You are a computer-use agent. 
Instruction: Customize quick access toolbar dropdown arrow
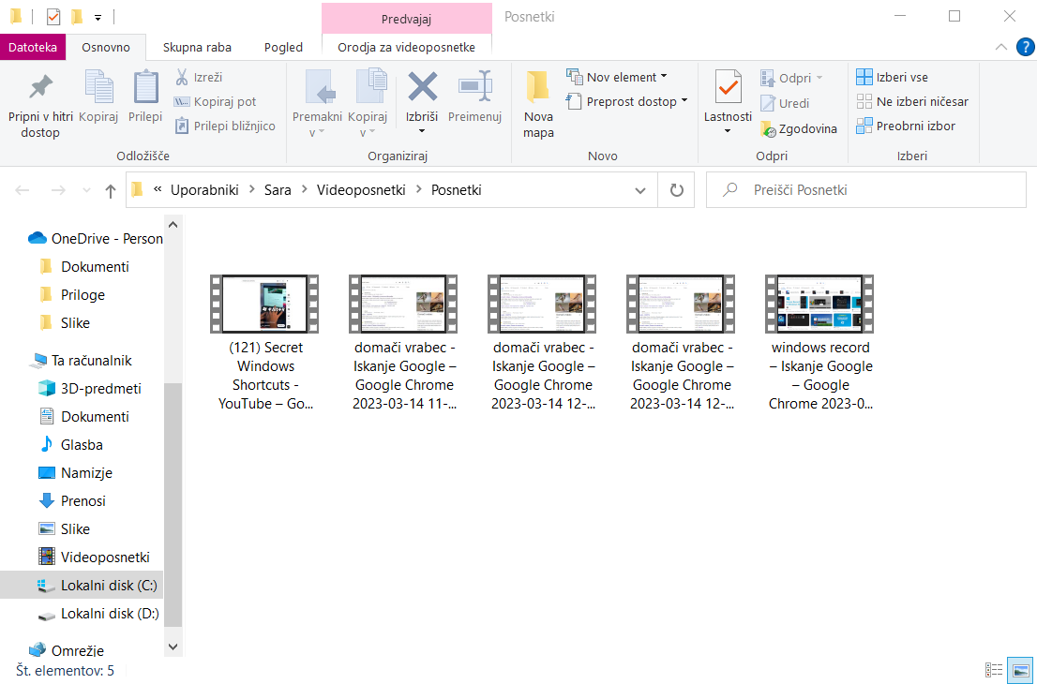click(x=98, y=17)
